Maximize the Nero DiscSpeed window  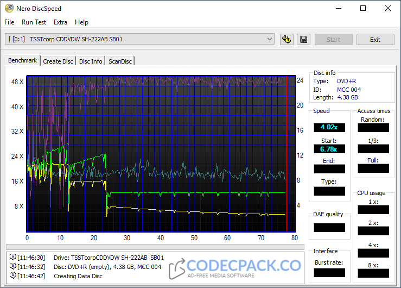click(x=363, y=9)
